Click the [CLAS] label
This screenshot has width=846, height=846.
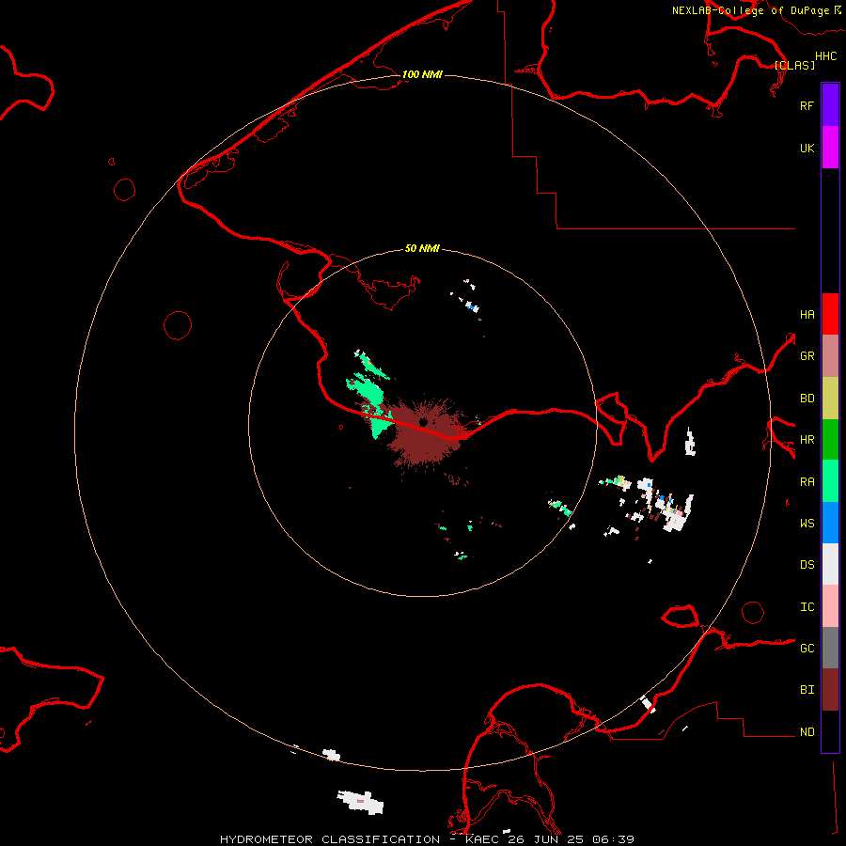click(794, 65)
